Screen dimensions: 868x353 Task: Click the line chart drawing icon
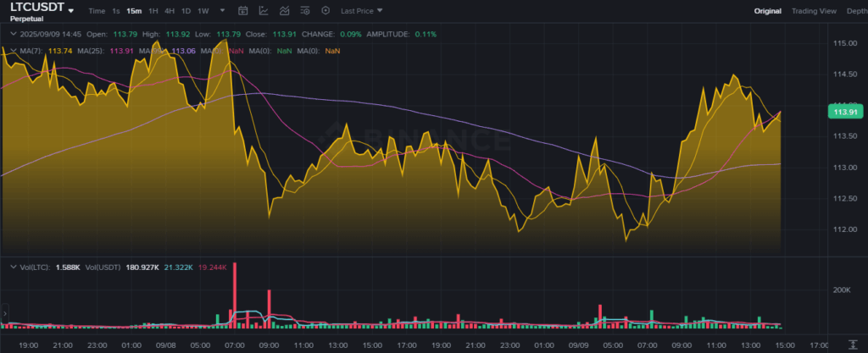point(264,11)
